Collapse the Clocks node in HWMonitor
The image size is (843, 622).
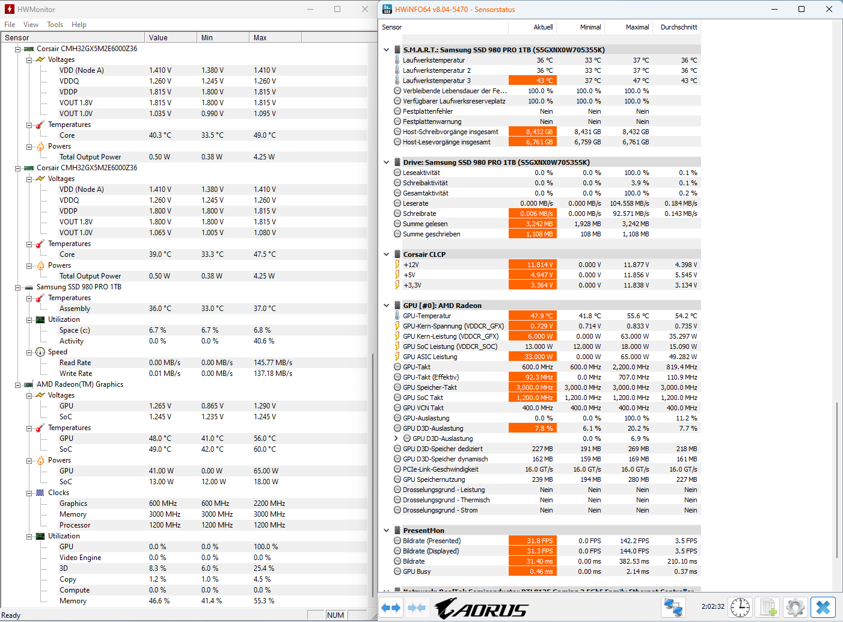click(x=29, y=493)
